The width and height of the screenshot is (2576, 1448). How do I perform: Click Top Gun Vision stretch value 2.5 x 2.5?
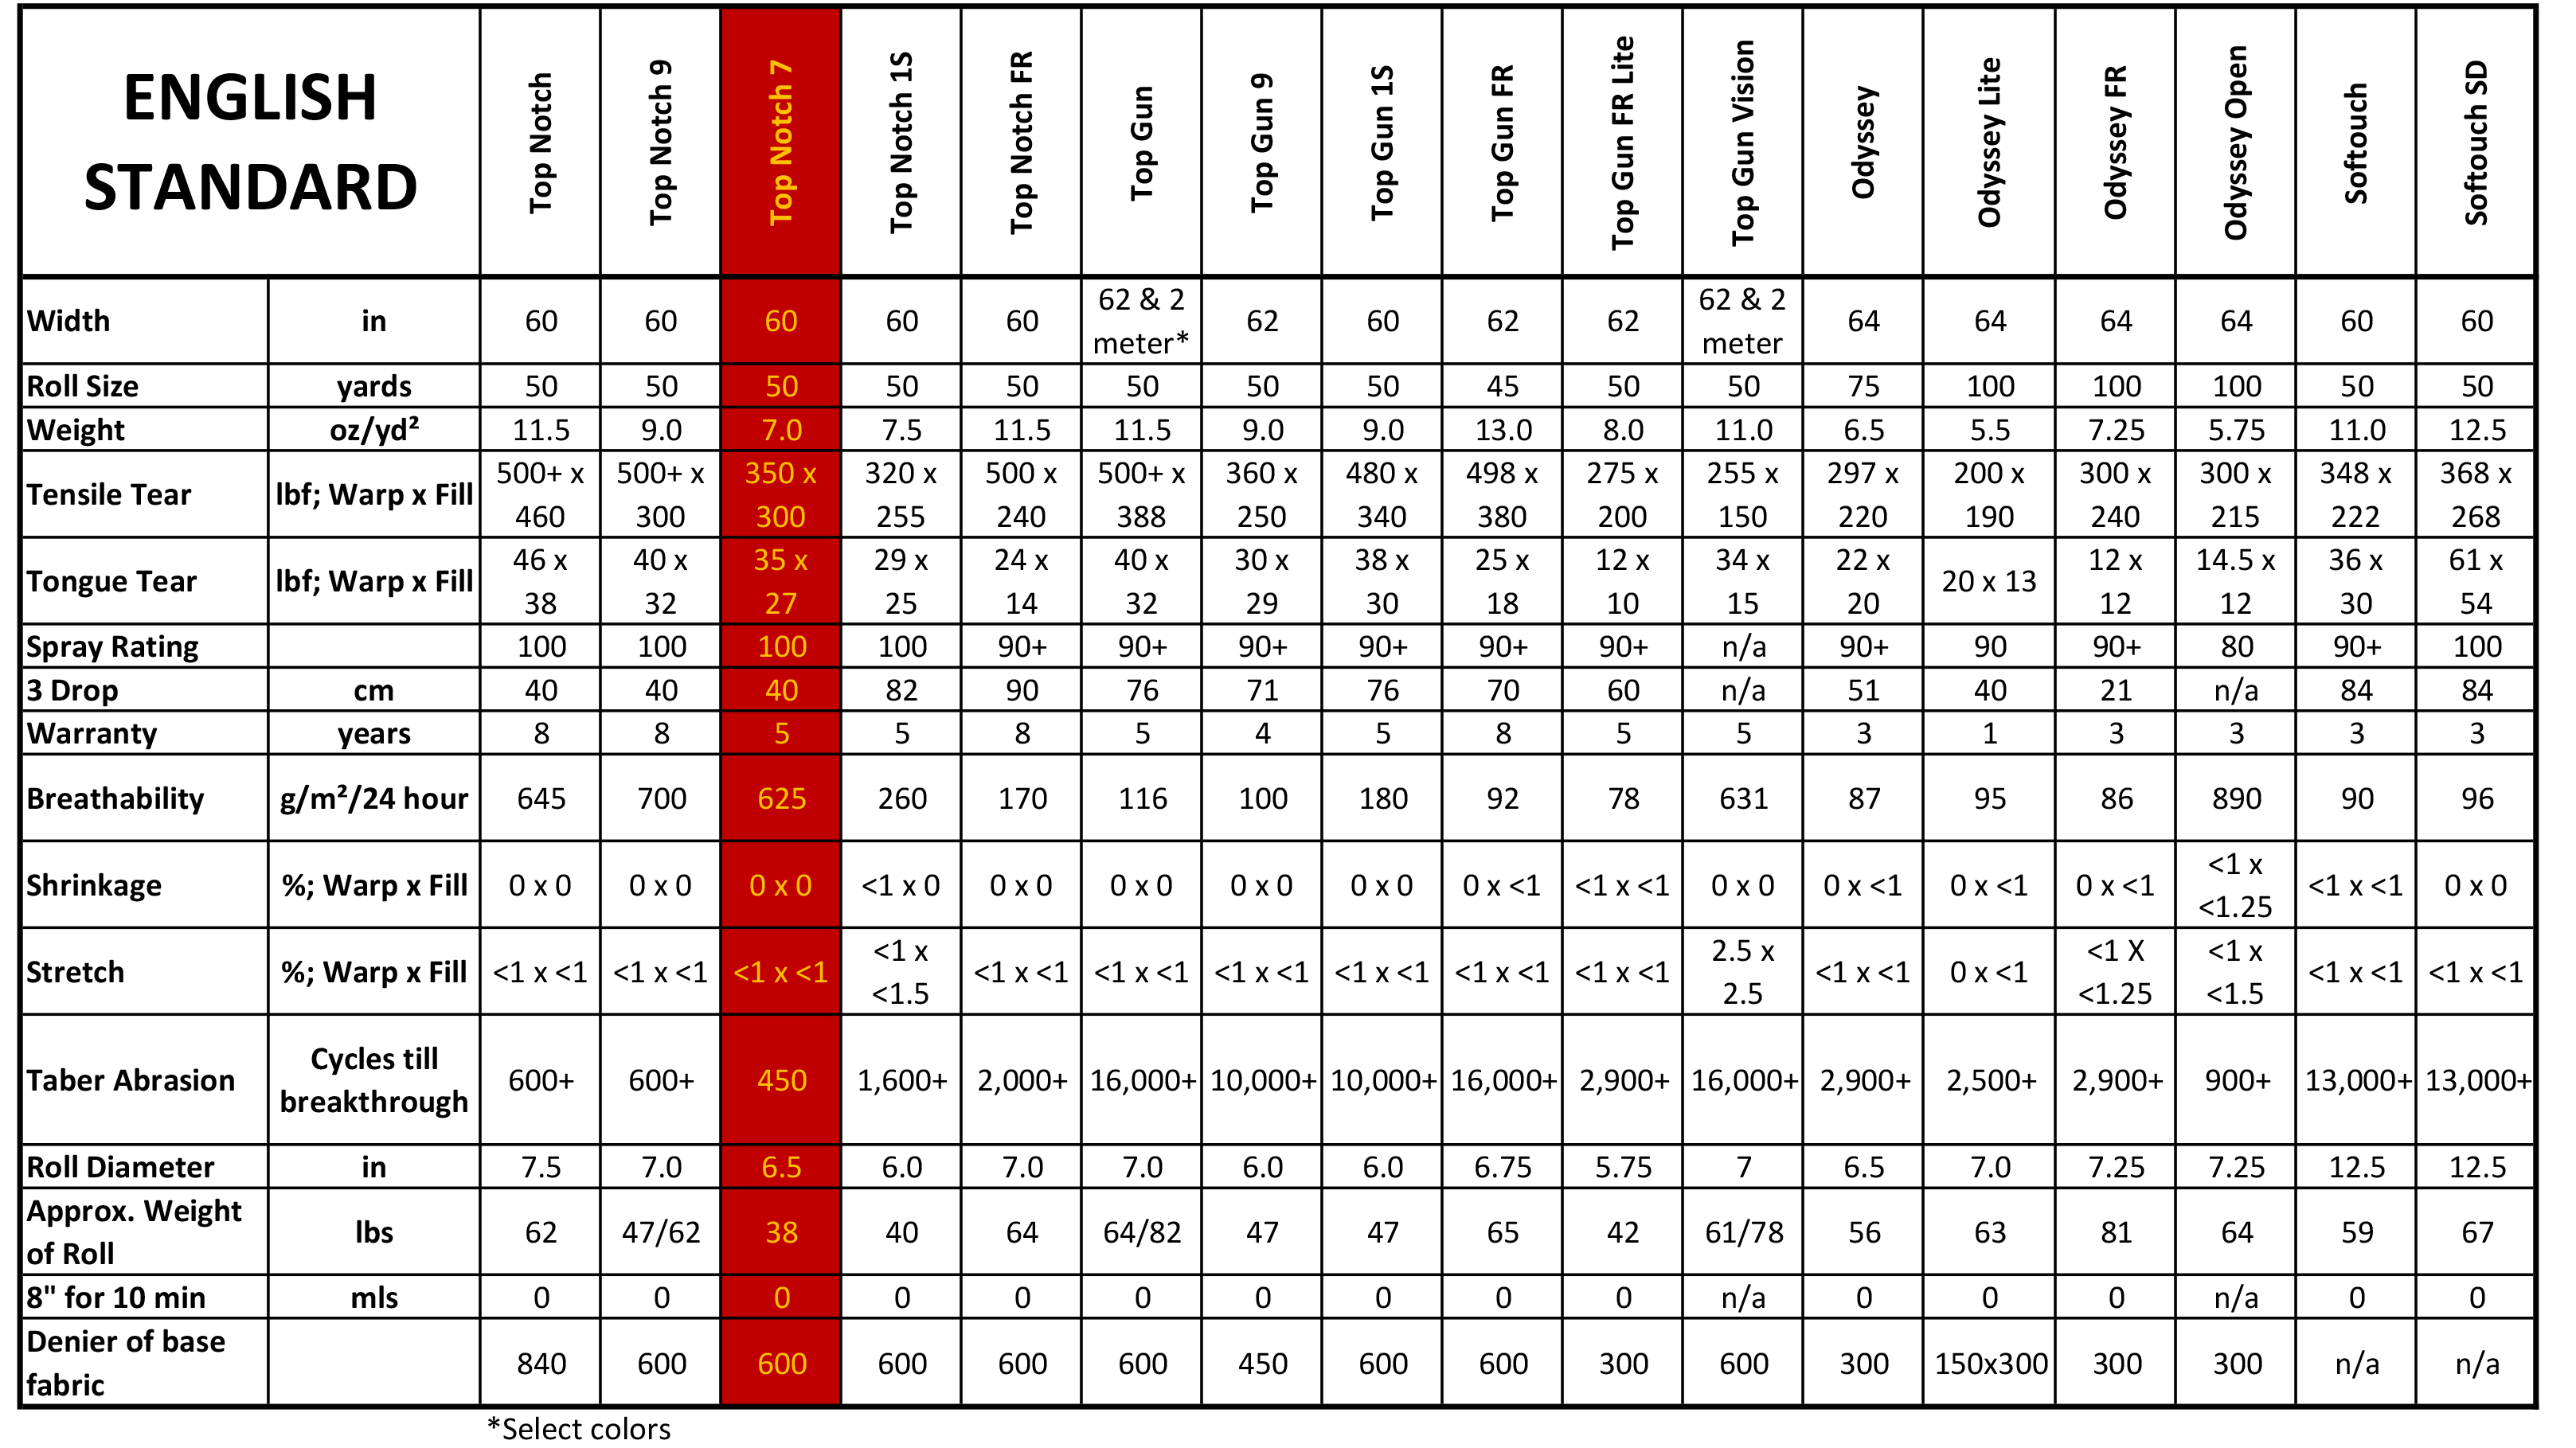(1743, 972)
